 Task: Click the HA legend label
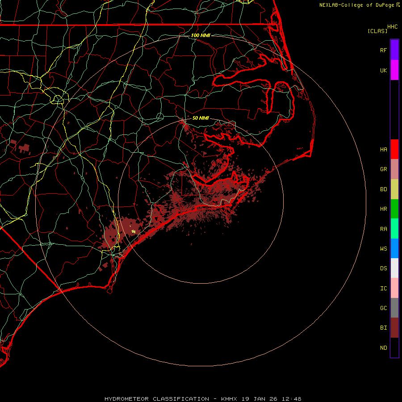point(383,149)
